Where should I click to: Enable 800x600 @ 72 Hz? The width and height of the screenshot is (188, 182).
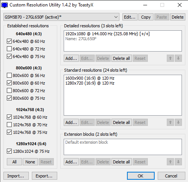[x=9, y=91]
